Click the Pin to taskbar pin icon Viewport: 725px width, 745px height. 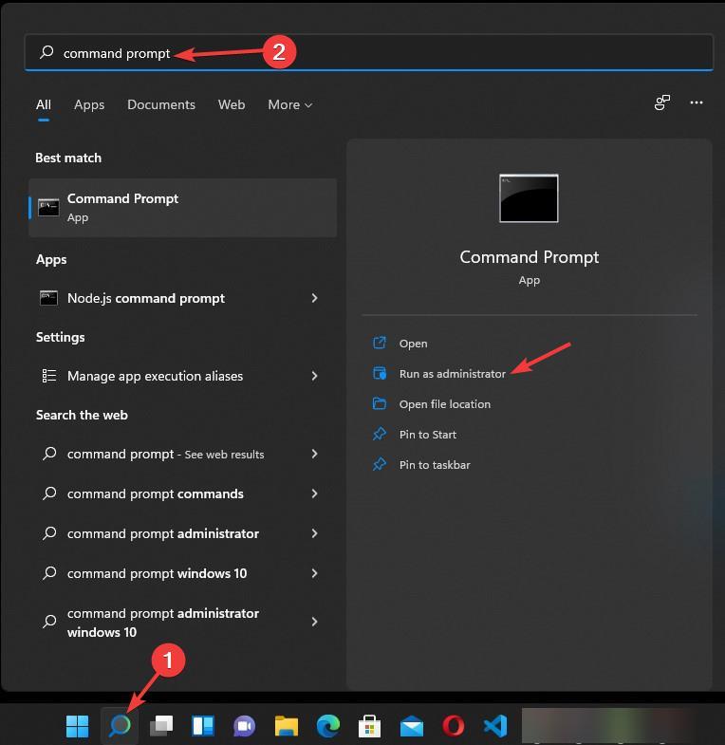380,464
